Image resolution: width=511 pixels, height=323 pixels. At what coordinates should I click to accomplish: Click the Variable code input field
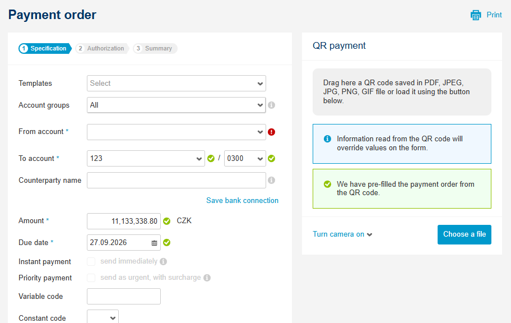(x=124, y=296)
